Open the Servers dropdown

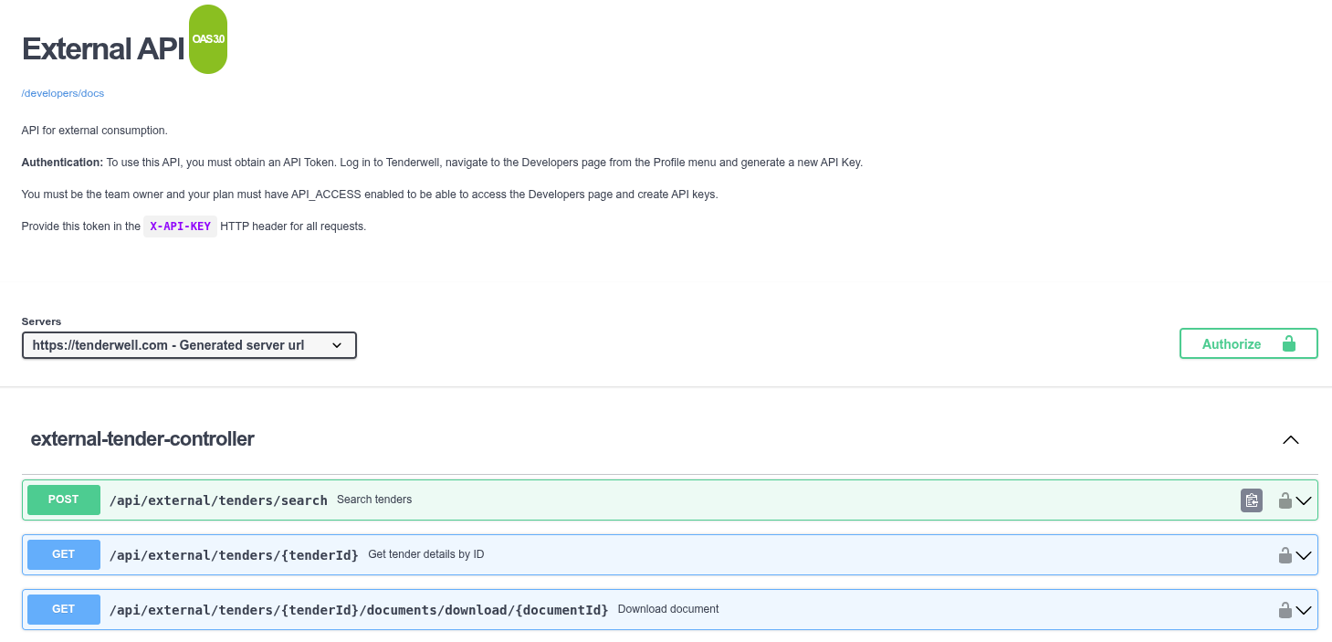pos(189,345)
